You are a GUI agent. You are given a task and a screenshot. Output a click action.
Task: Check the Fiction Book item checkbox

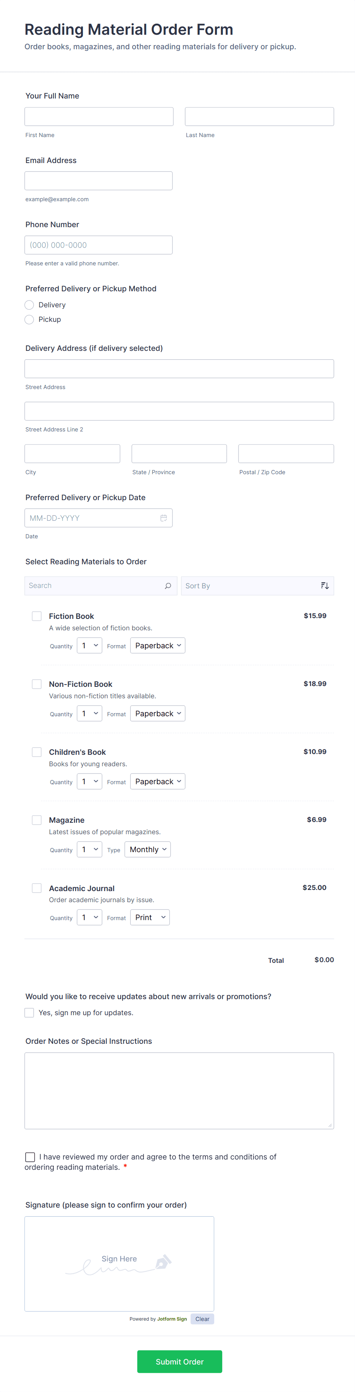37,616
